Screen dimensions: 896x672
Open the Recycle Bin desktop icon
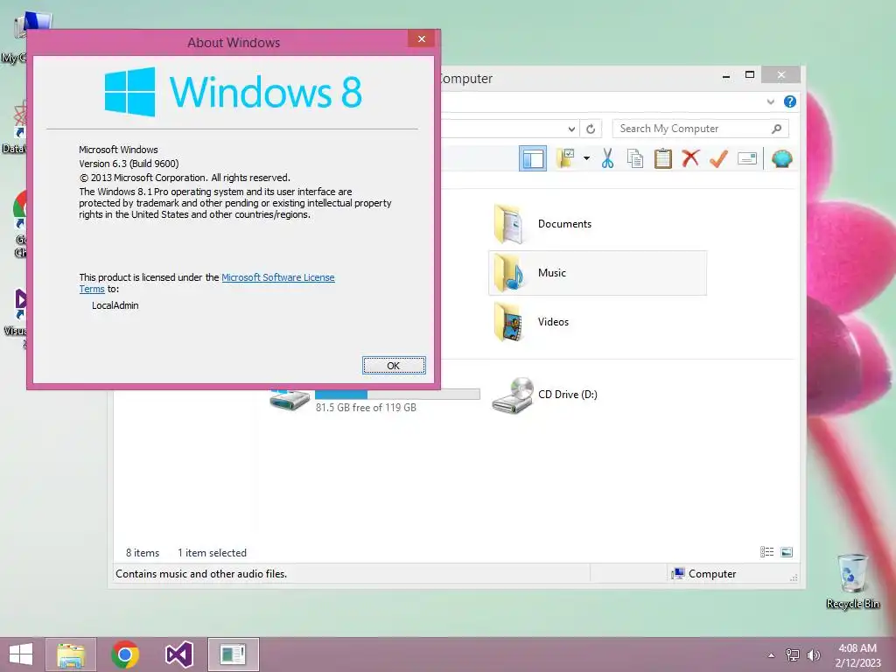click(x=852, y=582)
